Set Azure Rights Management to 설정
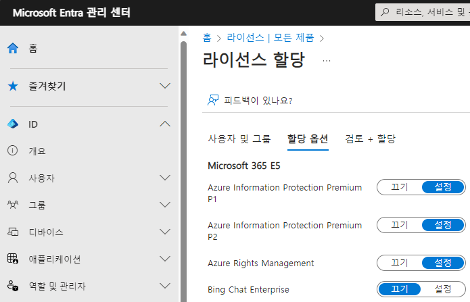This screenshot has height=302, width=470. [443, 263]
